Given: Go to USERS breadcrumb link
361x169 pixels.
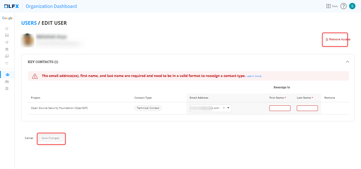Looking at the screenshot, I should 29,23.
